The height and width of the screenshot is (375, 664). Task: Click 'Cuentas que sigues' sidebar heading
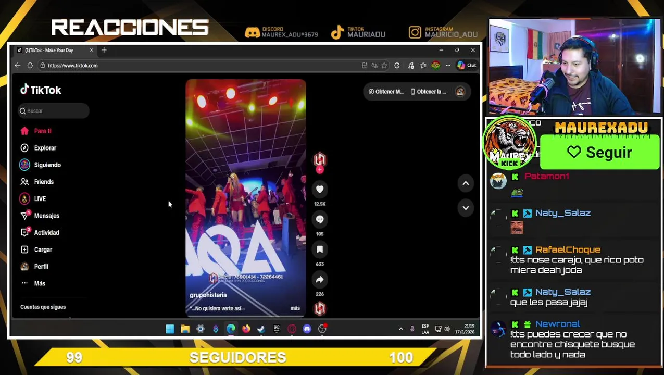click(43, 307)
